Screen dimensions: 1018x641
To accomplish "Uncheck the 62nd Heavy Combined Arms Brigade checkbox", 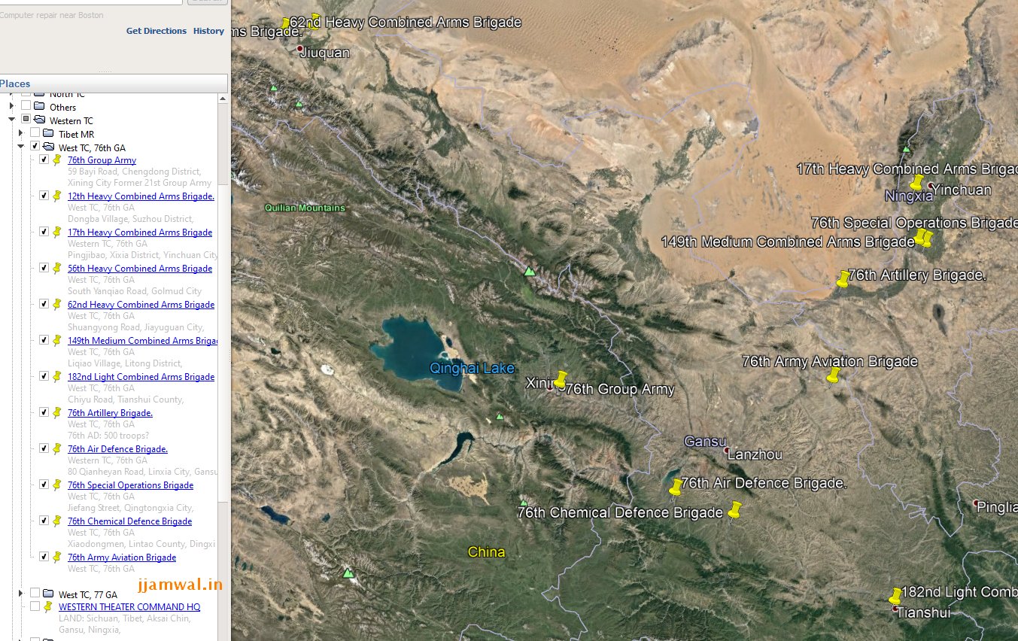I will [44, 304].
